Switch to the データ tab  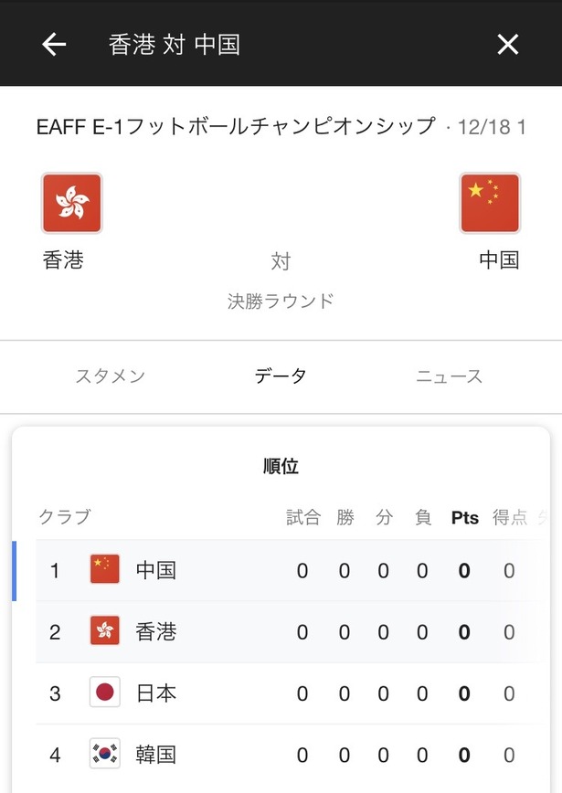click(x=281, y=376)
